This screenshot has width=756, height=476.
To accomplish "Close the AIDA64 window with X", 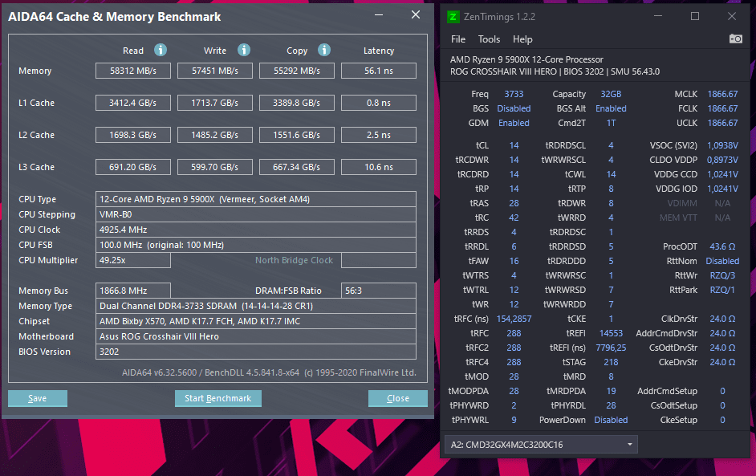I will 416,15.
